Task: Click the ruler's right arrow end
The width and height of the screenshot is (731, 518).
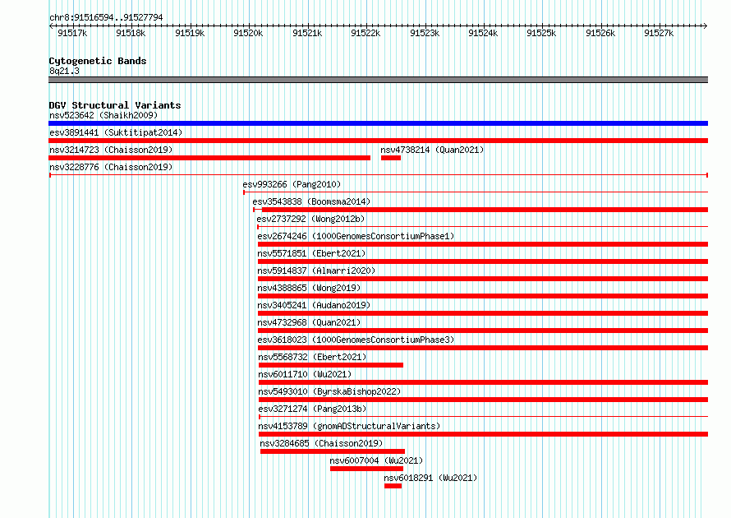Action: 706,25
